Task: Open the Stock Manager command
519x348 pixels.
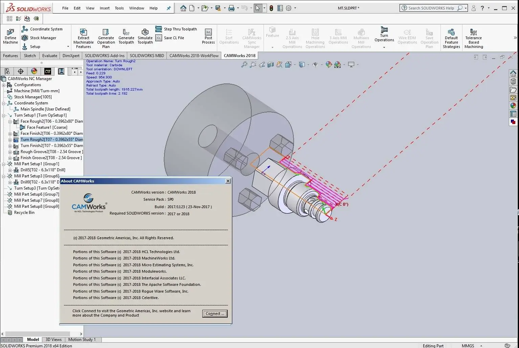Action: coord(39,38)
